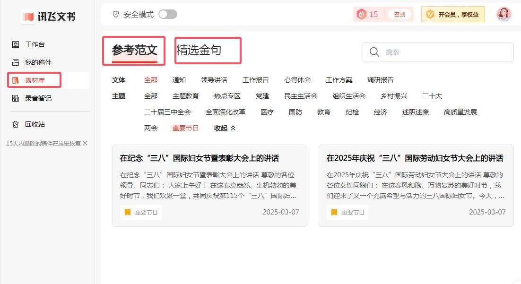Image resolution: width=521 pixels, height=284 pixels.
Task: Switch to 工作台 via its sidebar icon
Action: click(28, 44)
